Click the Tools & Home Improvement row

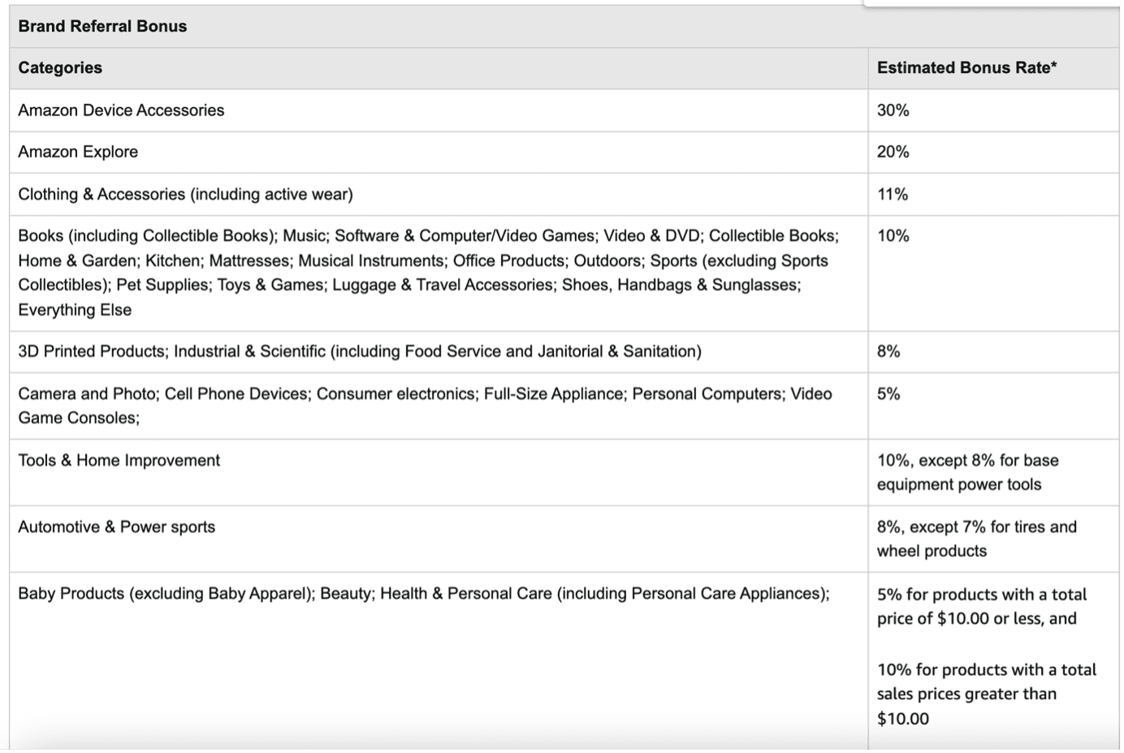click(x=119, y=460)
